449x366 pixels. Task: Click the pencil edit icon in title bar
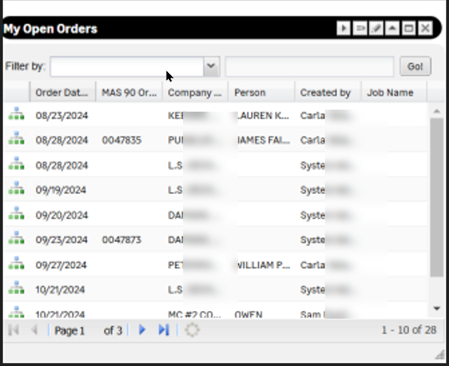pos(376,28)
